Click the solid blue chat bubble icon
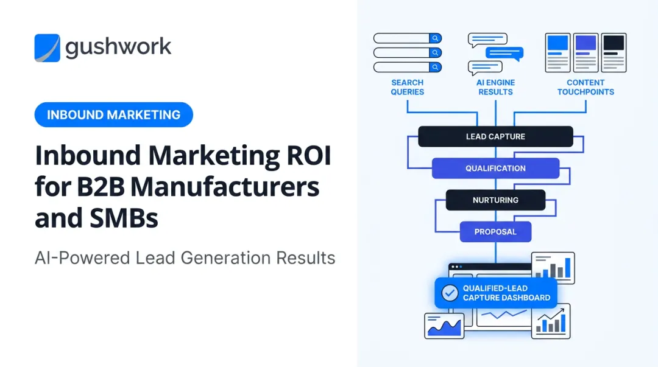The image size is (658, 367). coord(504,54)
